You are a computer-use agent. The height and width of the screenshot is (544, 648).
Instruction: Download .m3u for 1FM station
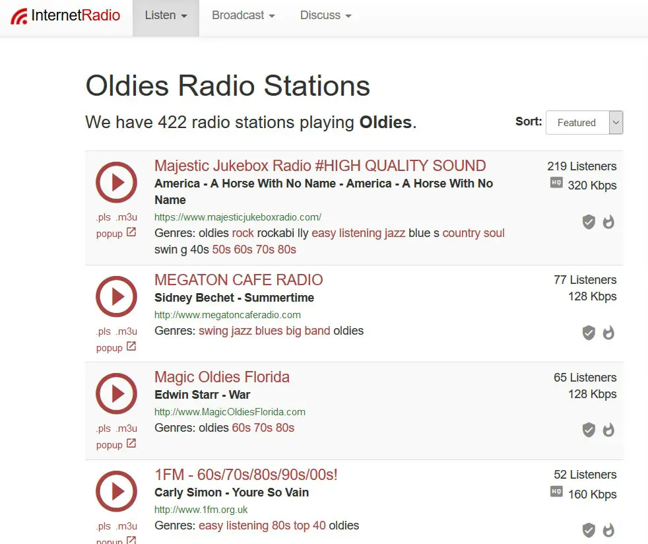[x=127, y=526]
